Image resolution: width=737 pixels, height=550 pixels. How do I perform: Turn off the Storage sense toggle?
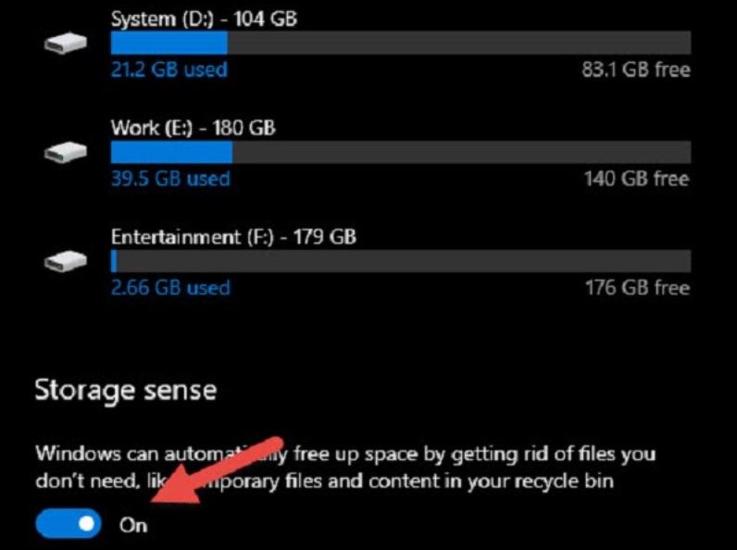[x=68, y=524]
